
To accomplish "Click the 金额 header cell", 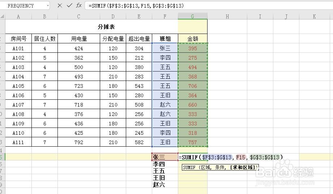I will (193, 39).
